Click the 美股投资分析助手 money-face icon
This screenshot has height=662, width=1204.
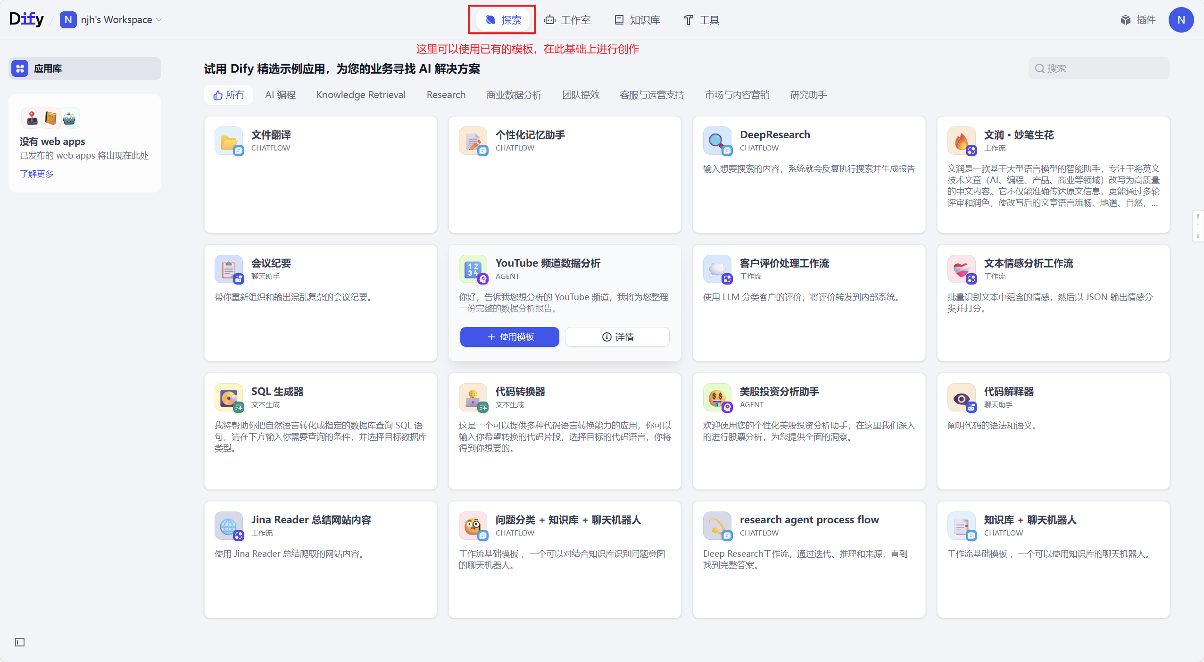[x=717, y=397]
